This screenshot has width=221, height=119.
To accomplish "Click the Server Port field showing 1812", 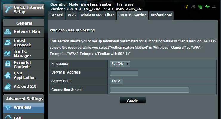I will coord(116,81).
